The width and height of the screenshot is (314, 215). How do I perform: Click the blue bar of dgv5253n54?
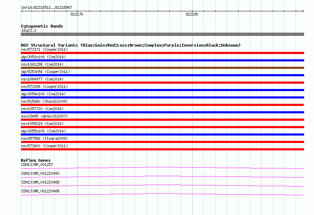click(162, 75)
